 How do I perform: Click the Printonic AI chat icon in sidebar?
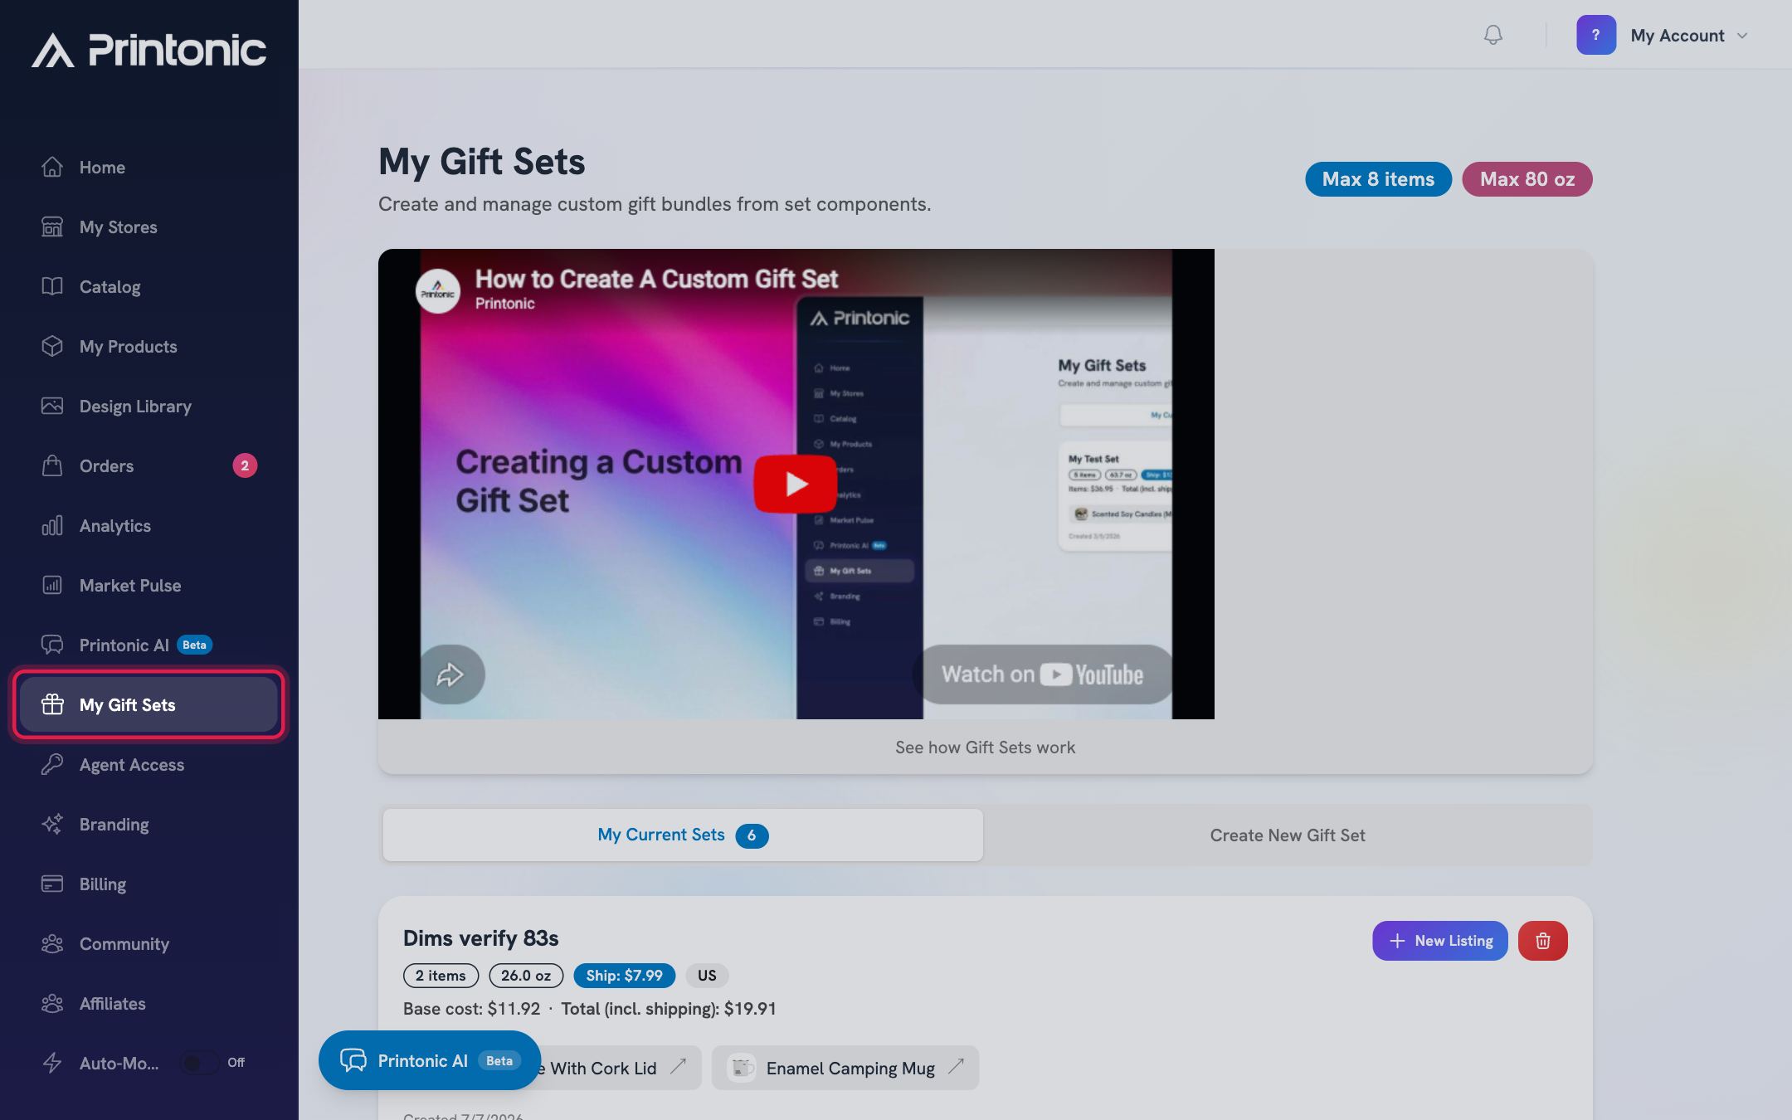click(52, 645)
